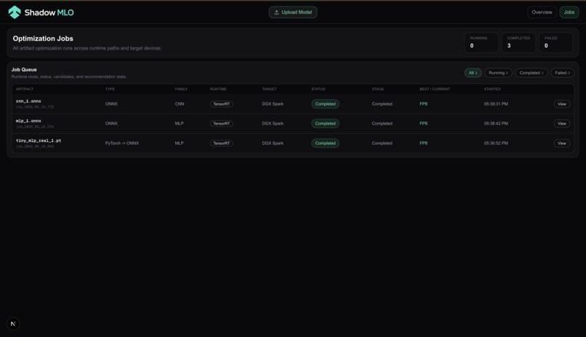Click TensorRT badge in tiny_mlp_real_1.pt row

click(221, 143)
